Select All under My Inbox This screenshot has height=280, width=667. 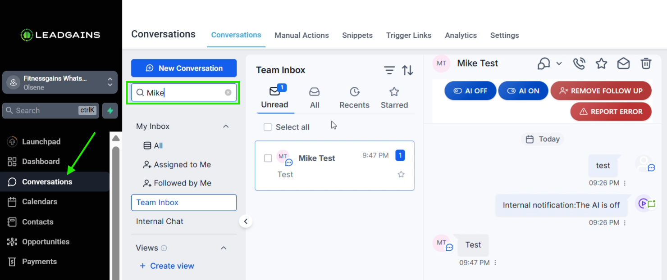[153, 146]
